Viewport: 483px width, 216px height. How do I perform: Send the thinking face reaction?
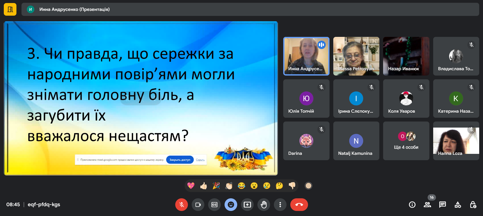pyautogui.click(x=279, y=186)
